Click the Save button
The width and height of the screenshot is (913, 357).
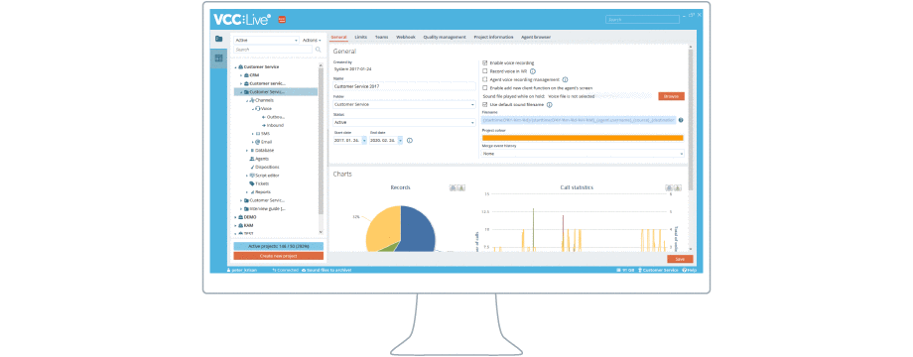680,259
